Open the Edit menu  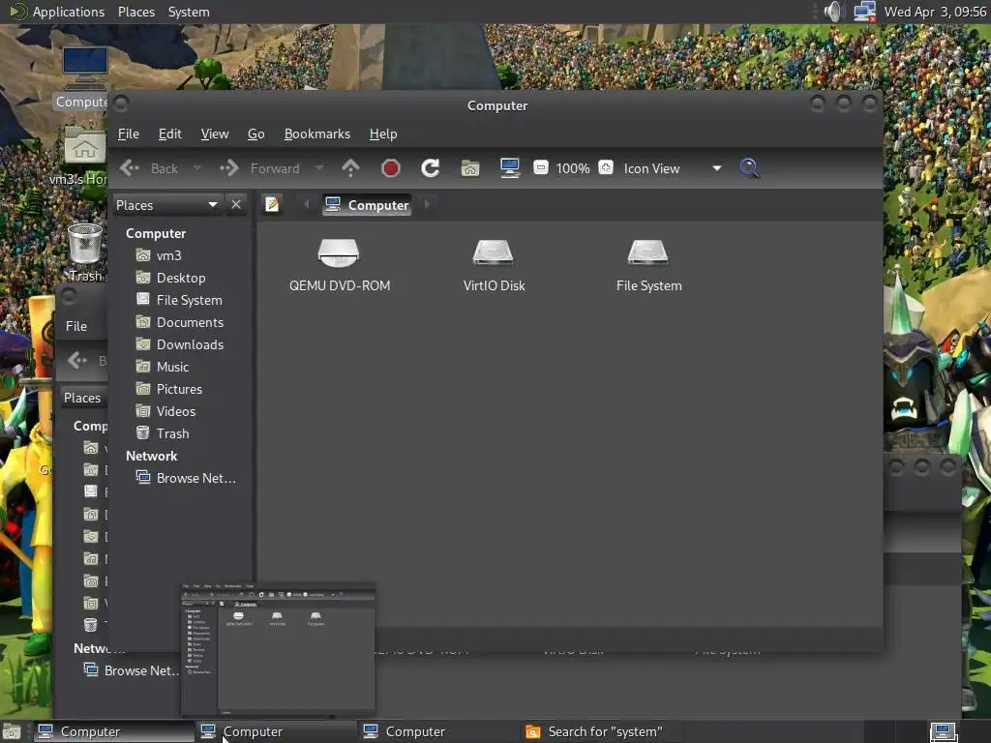169,134
